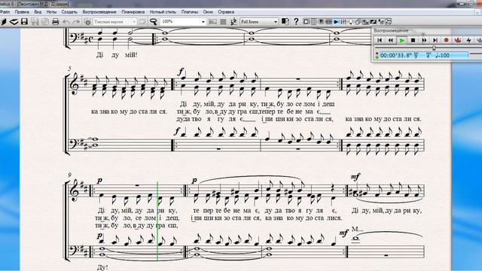Open the zoom percentage 100% dropdown
482x271 pixels.
coord(203,22)
